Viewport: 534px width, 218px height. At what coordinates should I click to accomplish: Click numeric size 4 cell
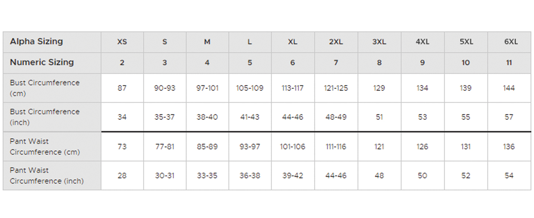coord(207,62)
